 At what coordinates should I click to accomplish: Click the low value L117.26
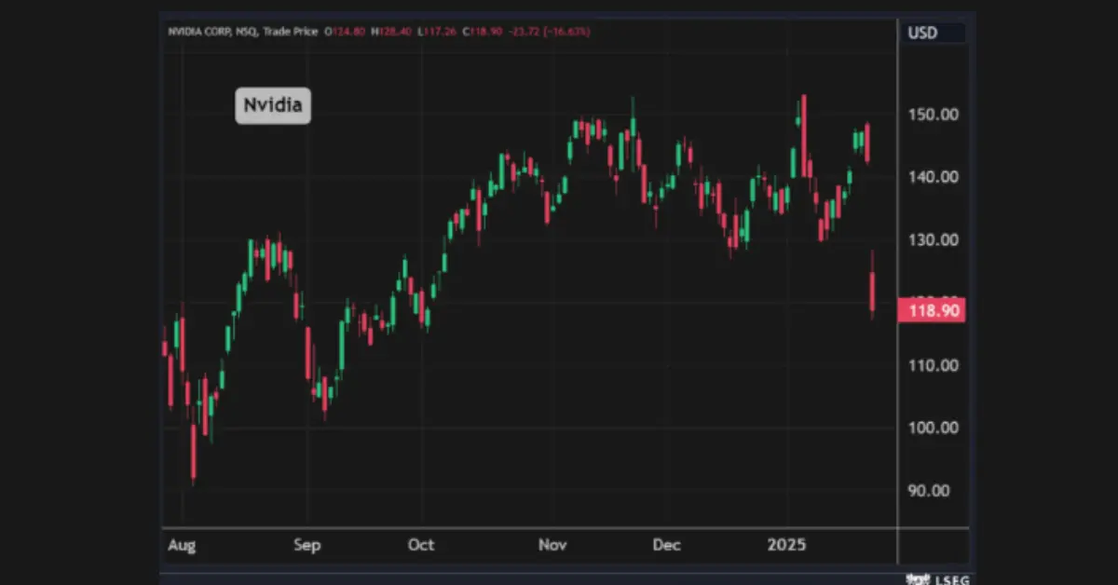point(437,32)
